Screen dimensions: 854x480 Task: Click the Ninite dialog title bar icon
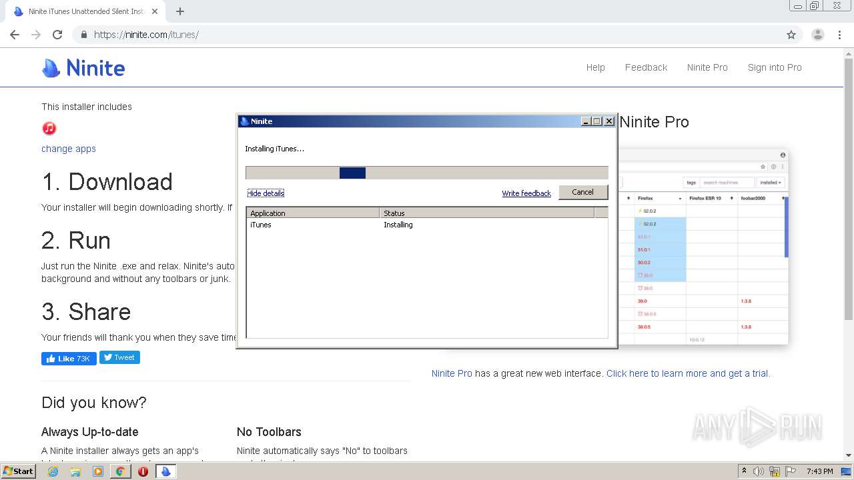[x=244, y=121]
